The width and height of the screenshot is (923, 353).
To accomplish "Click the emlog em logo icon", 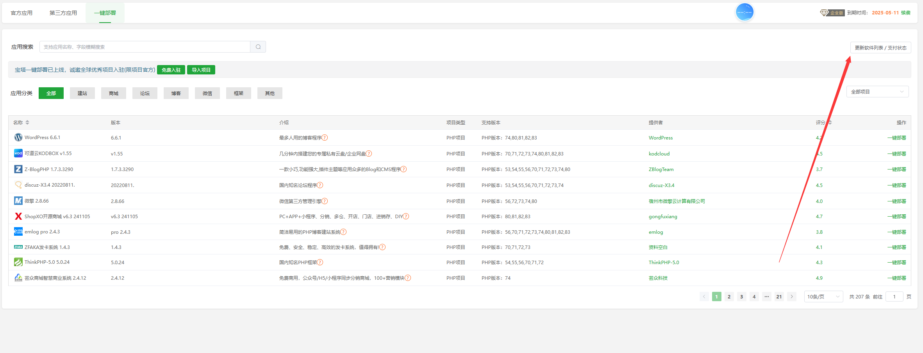I will 18,232.
